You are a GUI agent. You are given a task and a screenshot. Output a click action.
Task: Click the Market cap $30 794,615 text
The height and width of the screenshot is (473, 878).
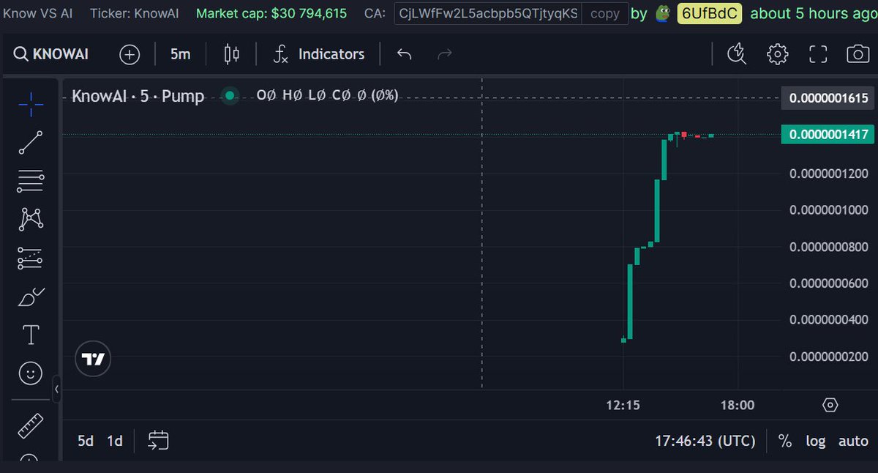click(271, 13)
